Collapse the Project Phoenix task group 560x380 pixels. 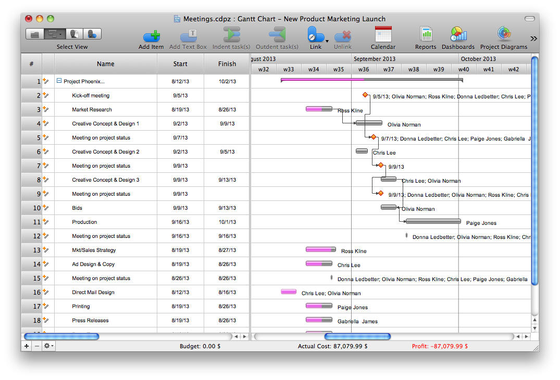click(59, 81)
